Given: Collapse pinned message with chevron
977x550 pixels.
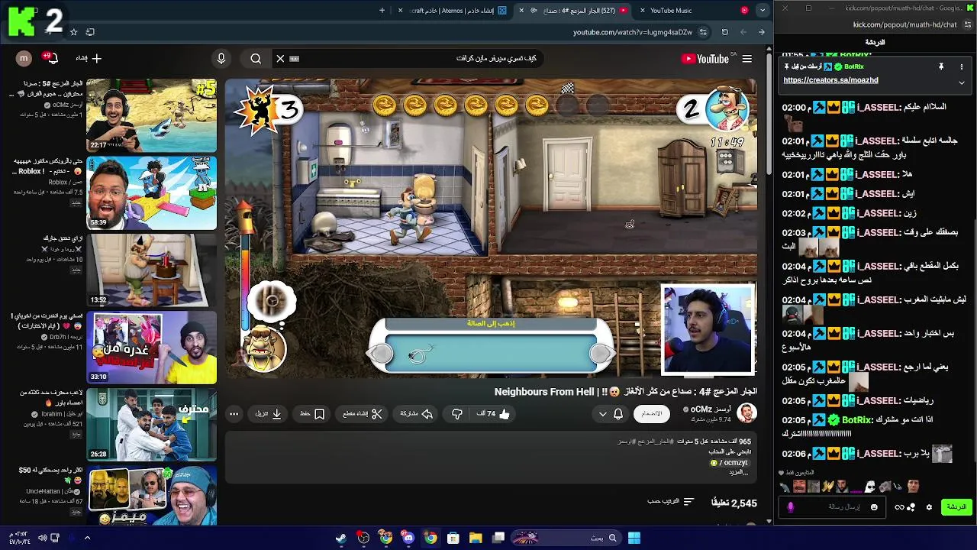Looking at the screenshot, I should pyautogui.click(x=962, y=82).
